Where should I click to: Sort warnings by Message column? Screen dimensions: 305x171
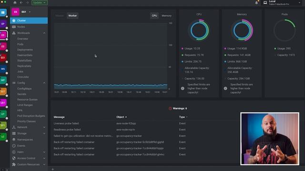pyautogui.click(x=59, y=117)
